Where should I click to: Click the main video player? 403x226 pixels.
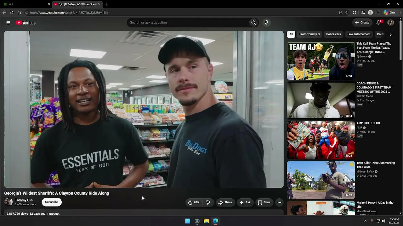tap(144, 109)
